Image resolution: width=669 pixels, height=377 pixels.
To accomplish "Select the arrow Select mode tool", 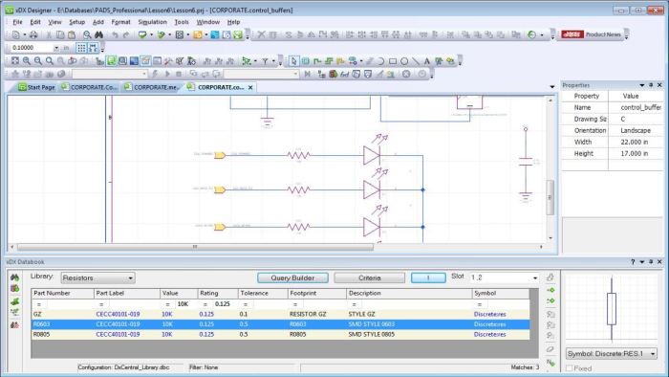I will pyautogui.click(x=293, y=61).
